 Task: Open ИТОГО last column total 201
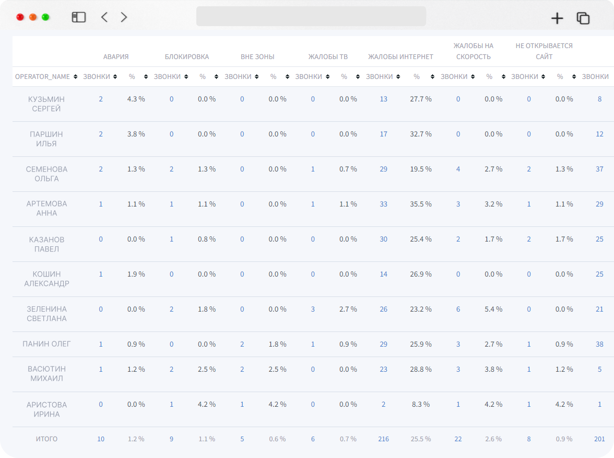click(599, 439)
